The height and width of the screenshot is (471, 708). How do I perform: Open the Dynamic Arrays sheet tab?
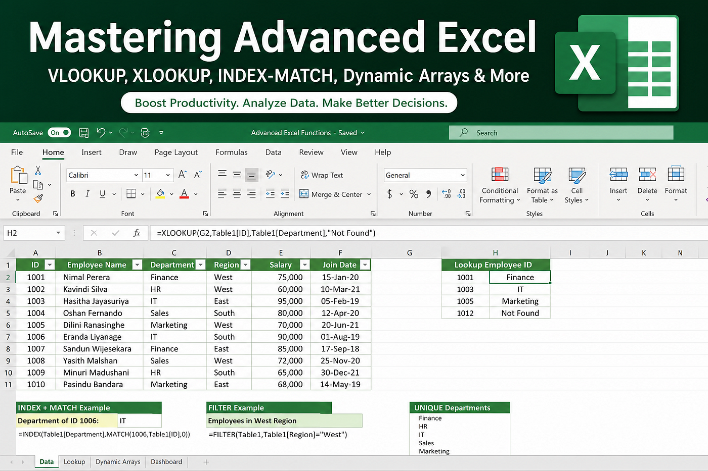click(118, 462)
